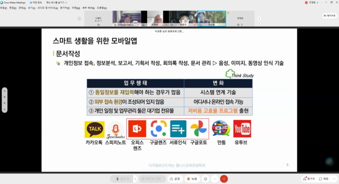Open the 공유 menu in menu bar

[x=22, y=8]
